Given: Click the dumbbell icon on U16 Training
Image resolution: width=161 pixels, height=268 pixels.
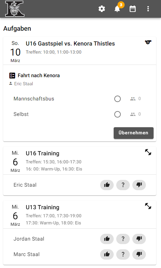Looking at the screenshot, I should (148, 152).
